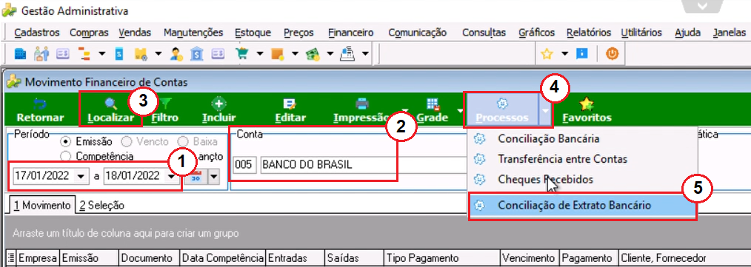Click the Grade grid button
This screenshot has width=751, height=267.
pos(433,110)
